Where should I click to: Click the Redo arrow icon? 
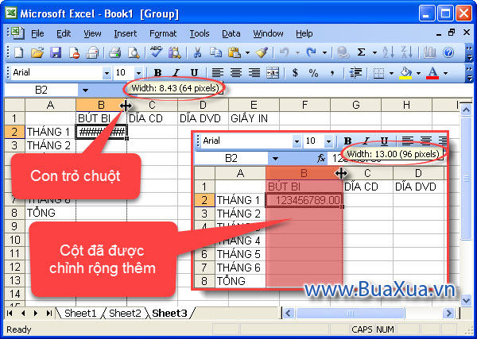[312, 53]
